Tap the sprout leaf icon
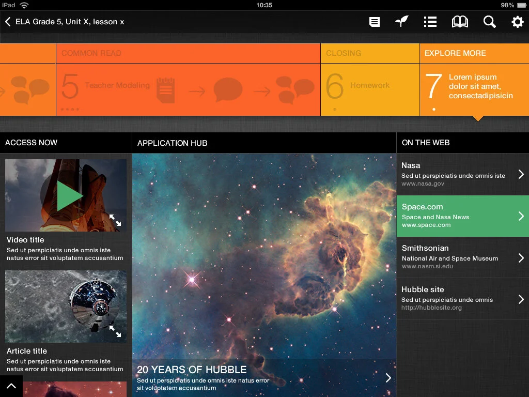The image size is (529, 397). point(402,22)
